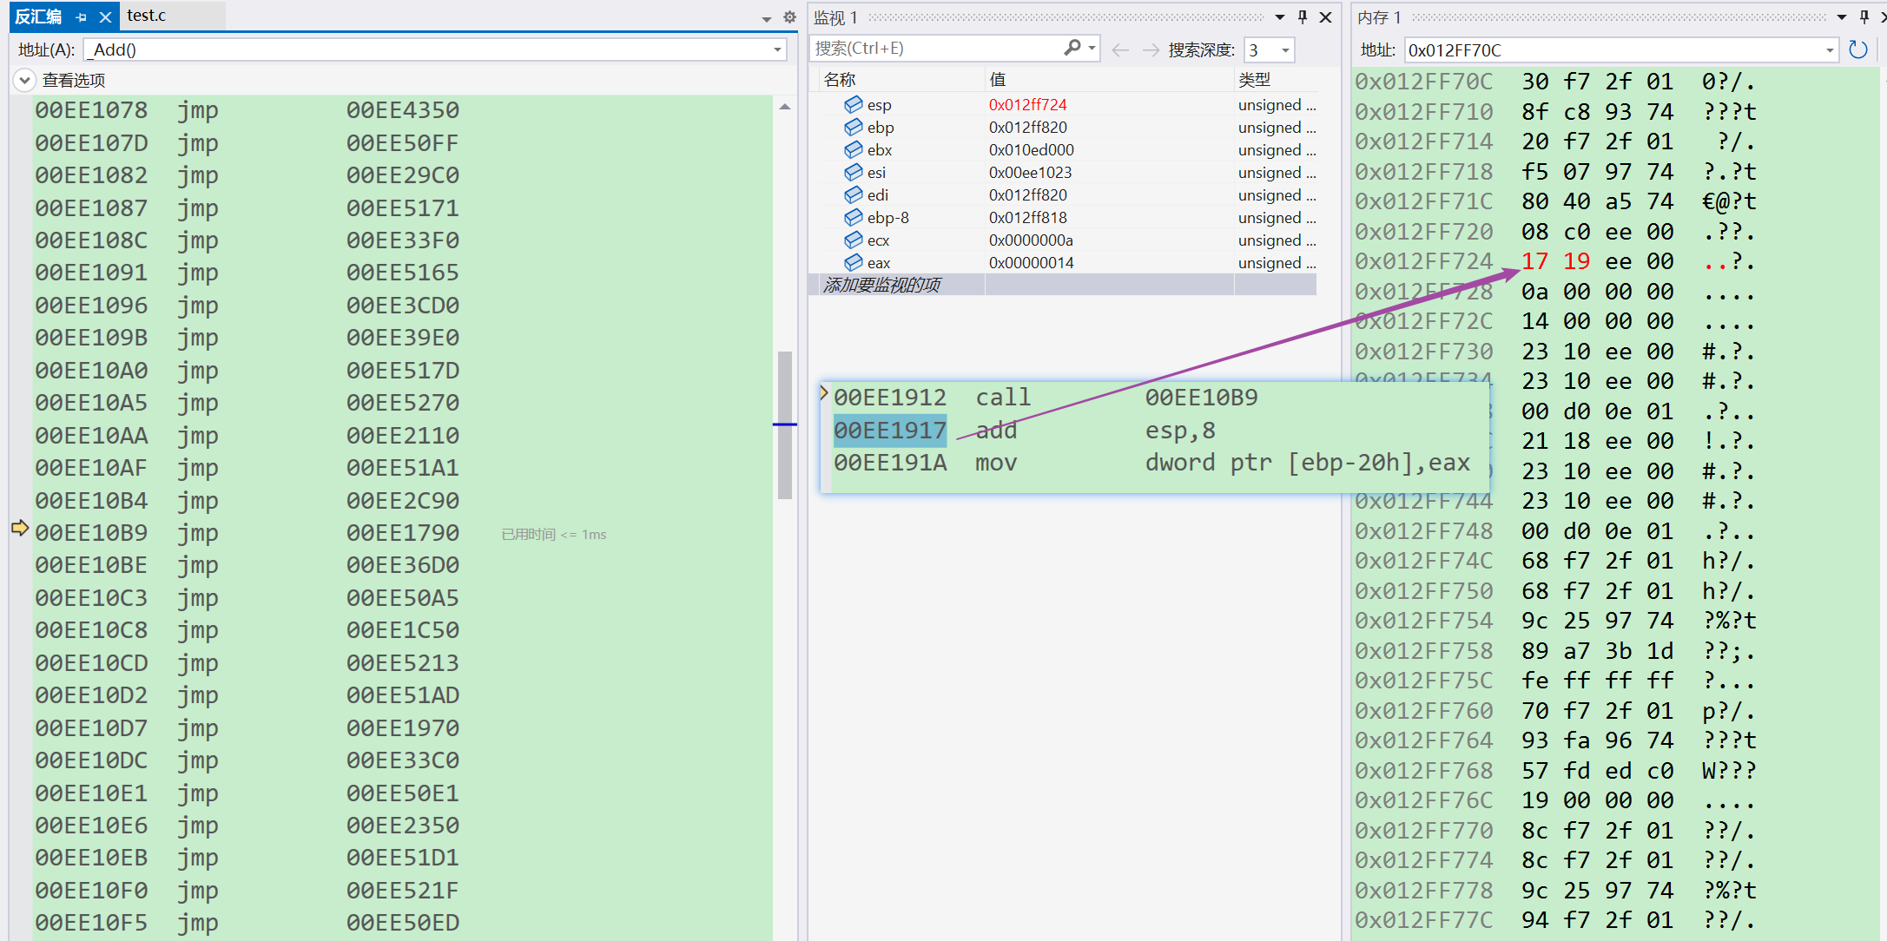Select disassembly line 00EE10B9 jmp 00EE1790
Screen dimensions: 1887x941
click(247, 533)
